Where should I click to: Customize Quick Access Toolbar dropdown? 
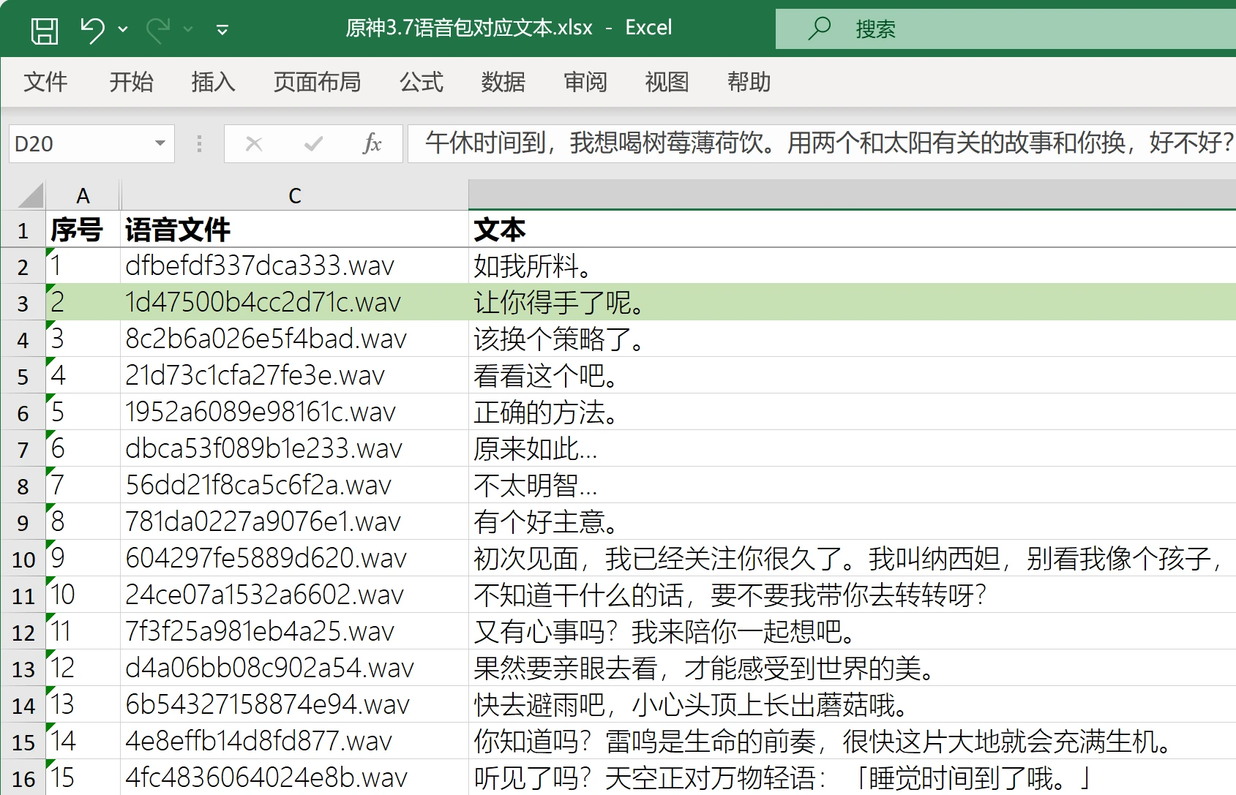[x=222, y=30]
